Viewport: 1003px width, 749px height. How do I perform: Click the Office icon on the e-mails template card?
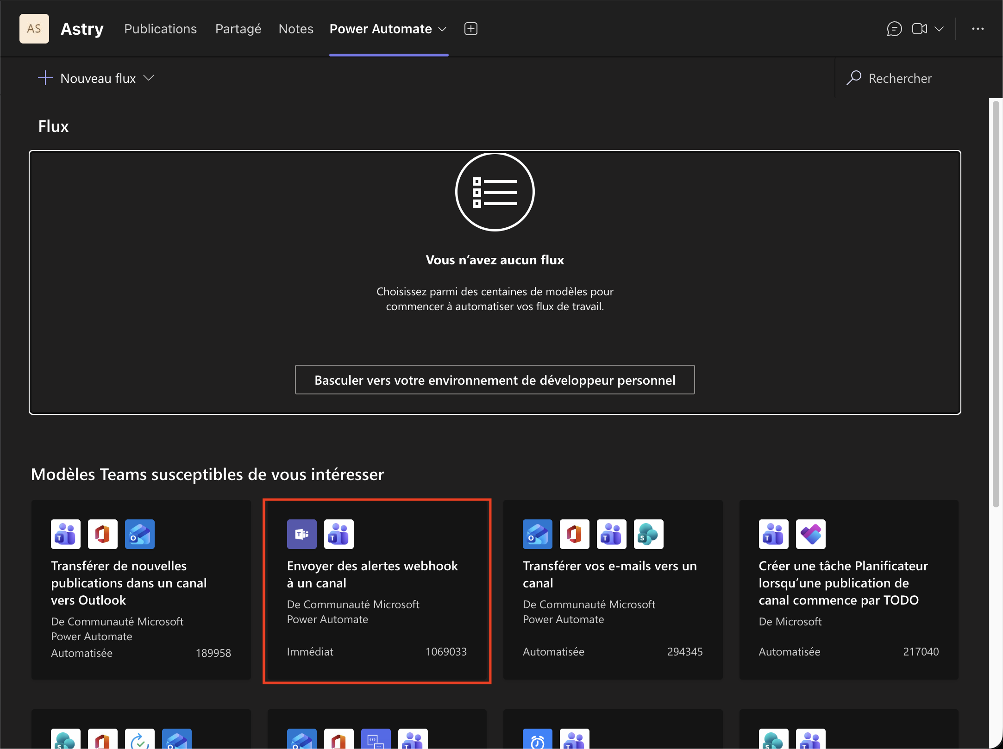click(x=574, y=534)
